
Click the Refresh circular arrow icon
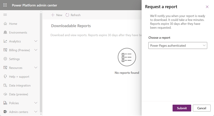click(67, 15)
